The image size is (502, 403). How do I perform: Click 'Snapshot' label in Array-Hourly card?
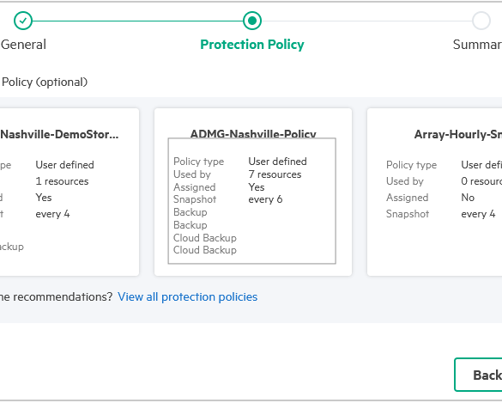pyautogui.click(x=408, y=214)
